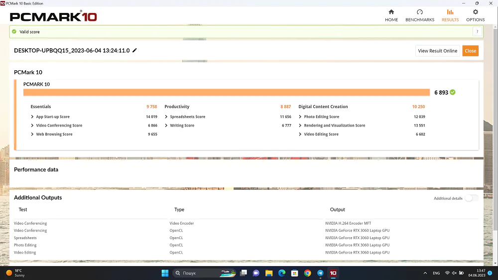Click the overall score 6 893

click(441, 93)
